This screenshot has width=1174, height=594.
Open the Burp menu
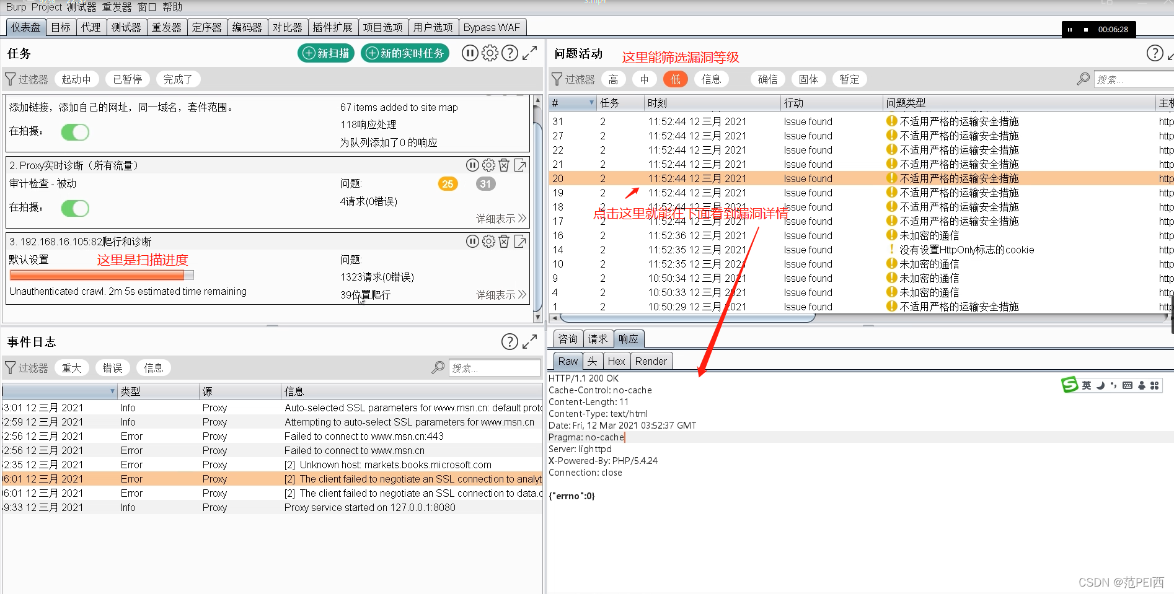point(16,7)
